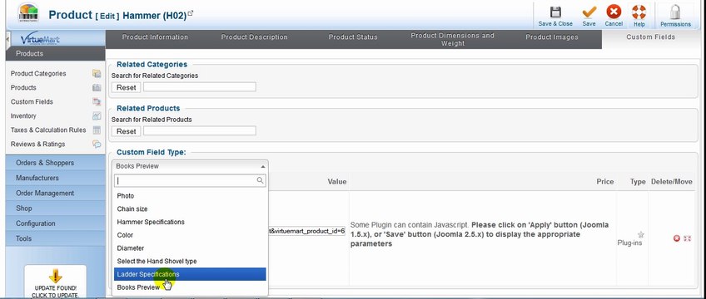Choose Ladder Specifications option
This screenshot has height=299, width=706.
pyautogui.click(x=190, y=274)
